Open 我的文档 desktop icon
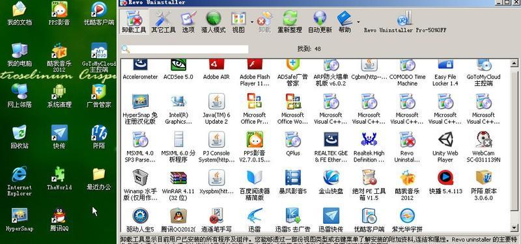 (x=20, y=13)
